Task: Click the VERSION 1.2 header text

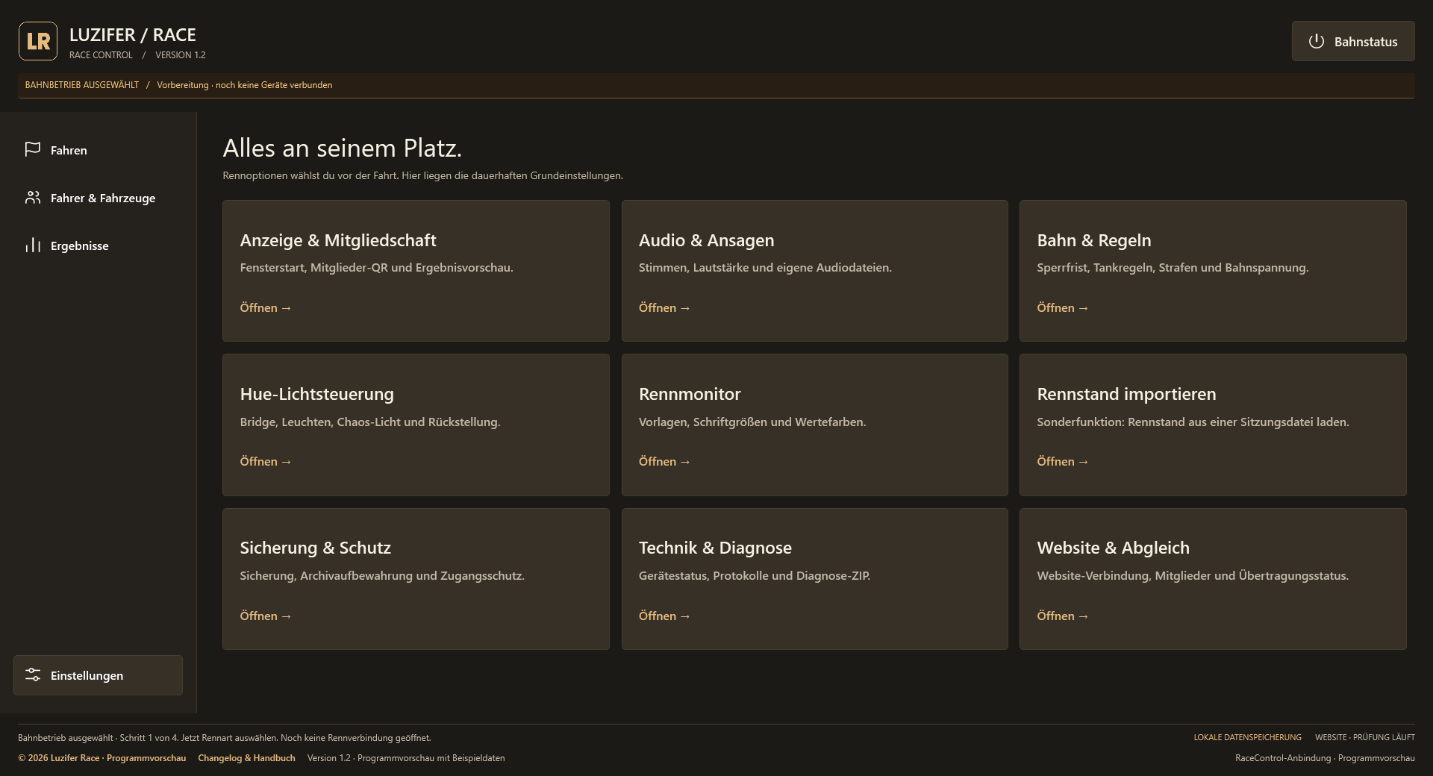Action: pyautogui.click(x=181, y=55)
